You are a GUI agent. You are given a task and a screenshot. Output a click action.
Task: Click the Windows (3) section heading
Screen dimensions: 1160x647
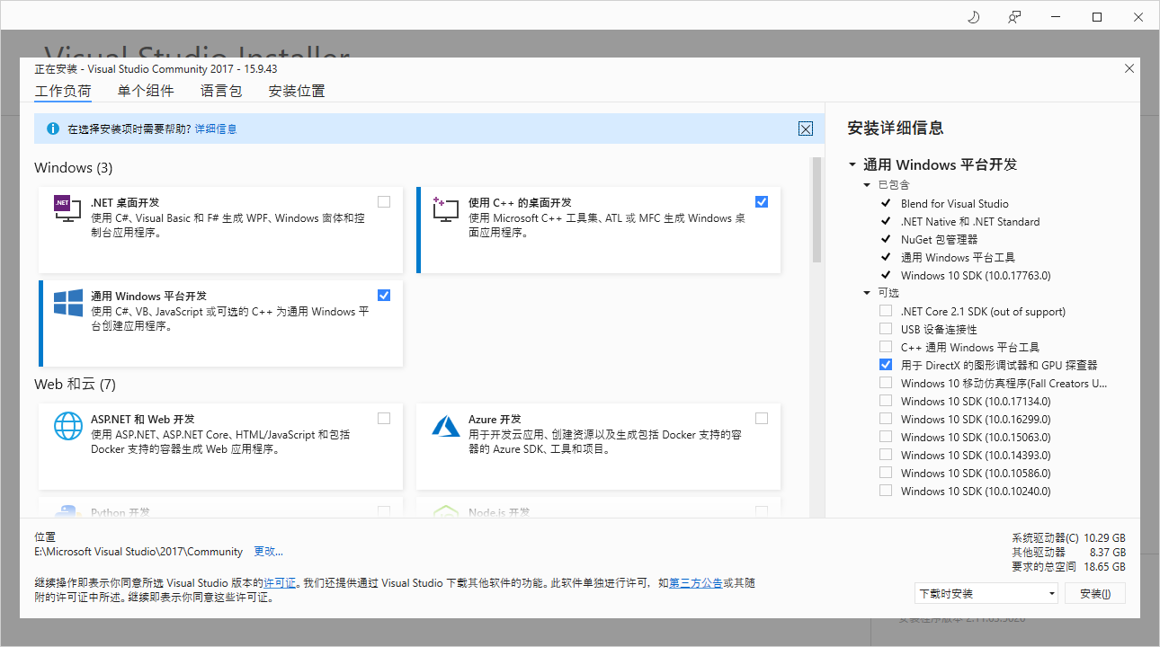click(74, 168)
